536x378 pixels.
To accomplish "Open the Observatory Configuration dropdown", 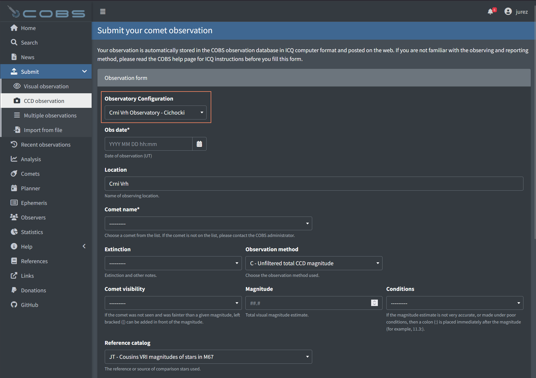I will pyautogui.click(x=156, y=112).
